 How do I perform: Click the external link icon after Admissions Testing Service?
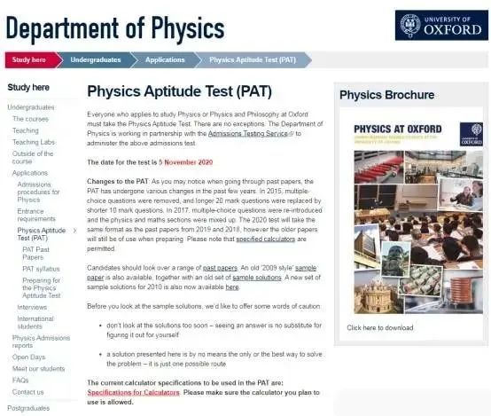click(291, 134)
